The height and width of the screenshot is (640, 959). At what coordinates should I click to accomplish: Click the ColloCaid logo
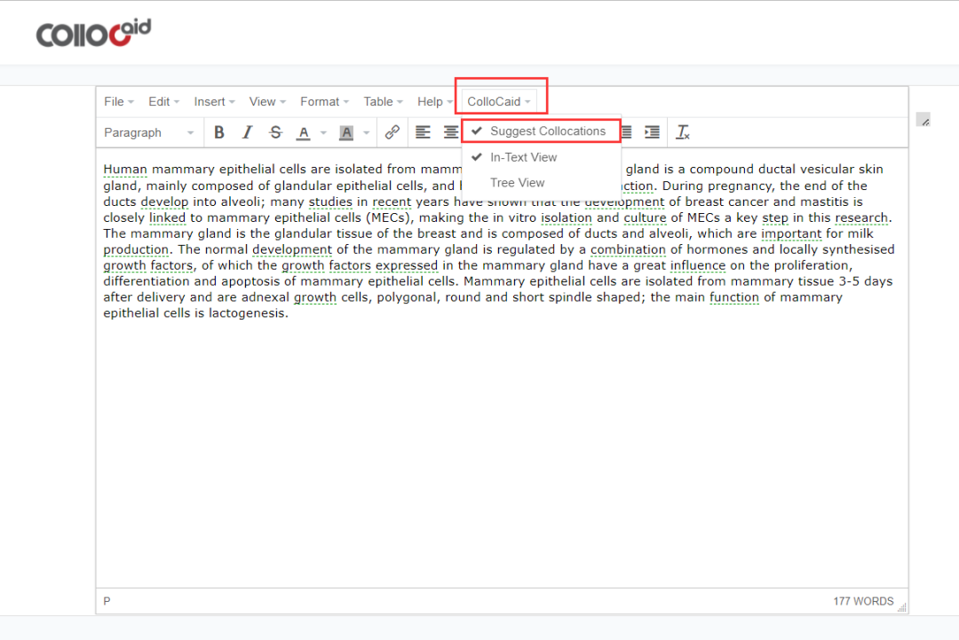pos(93,32)
